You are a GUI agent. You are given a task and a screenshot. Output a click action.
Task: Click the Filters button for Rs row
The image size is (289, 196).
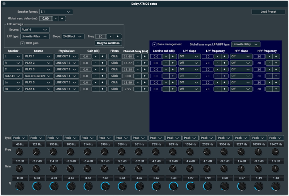(x=115, y=89)
